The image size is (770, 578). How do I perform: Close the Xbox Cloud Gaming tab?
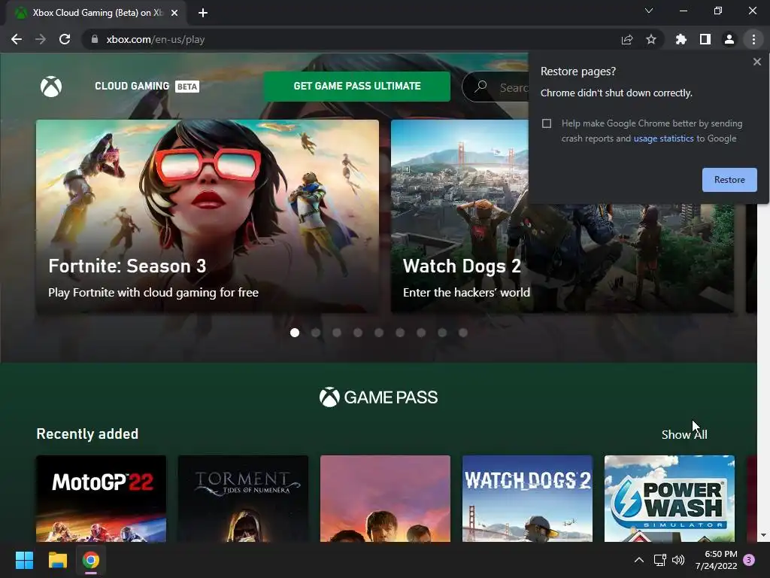(174, 13)
